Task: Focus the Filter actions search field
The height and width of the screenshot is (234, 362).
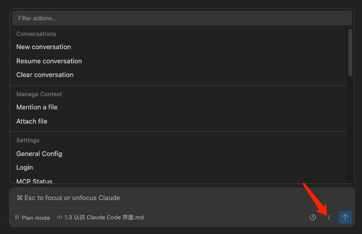Action: (x=182, y=18)
